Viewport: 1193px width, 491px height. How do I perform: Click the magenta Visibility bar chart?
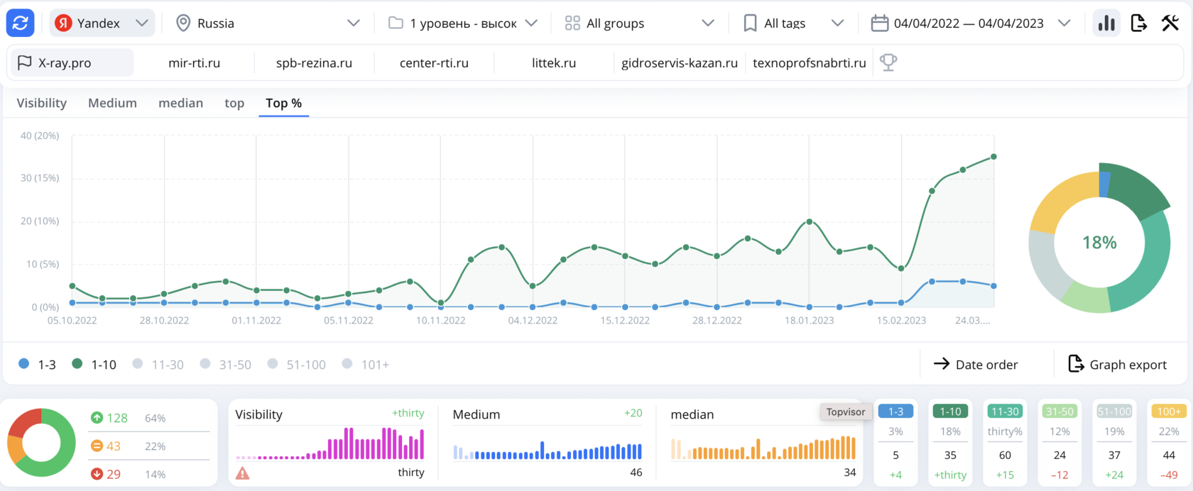coord(330,443)
